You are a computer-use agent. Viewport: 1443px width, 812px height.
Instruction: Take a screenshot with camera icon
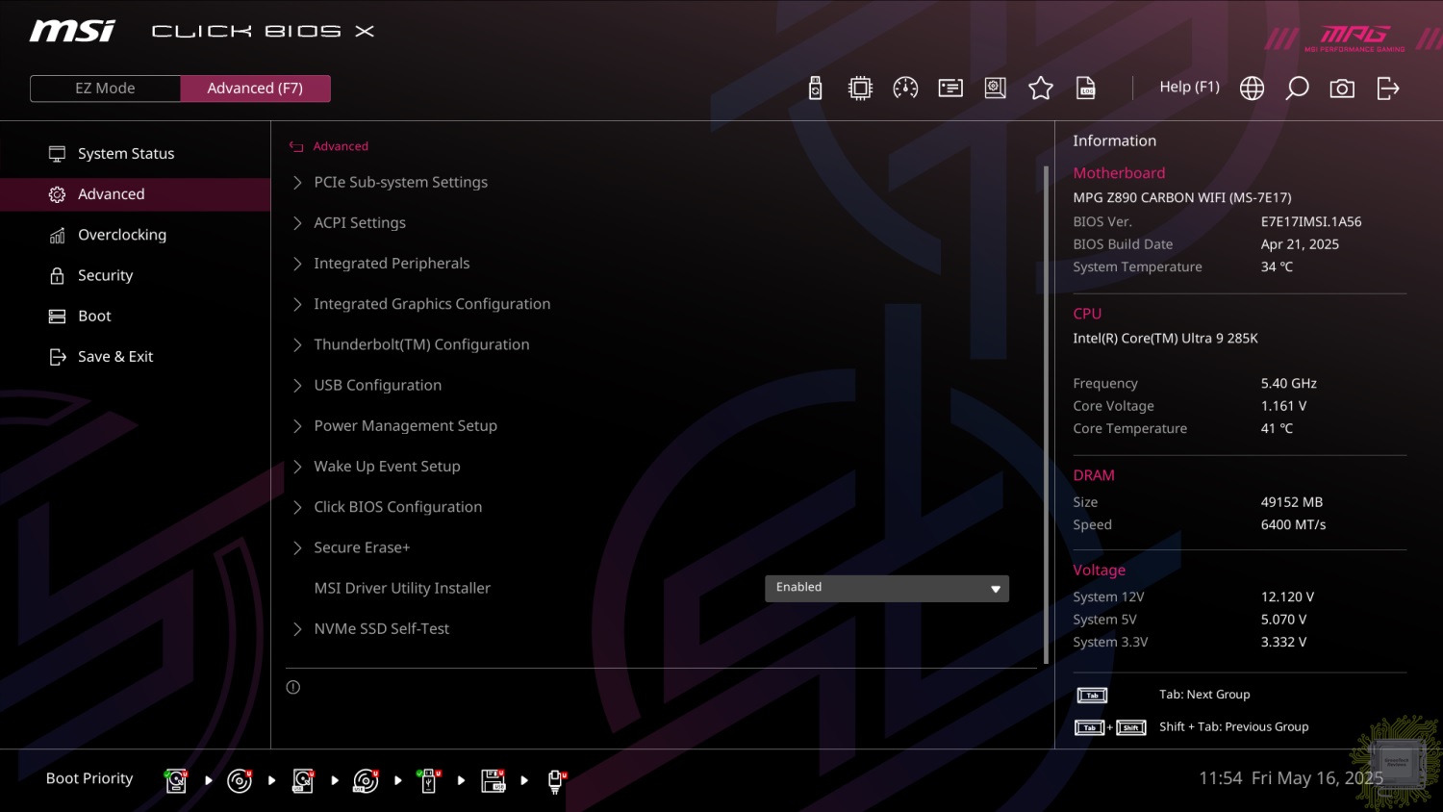[x=1342, y=89]
